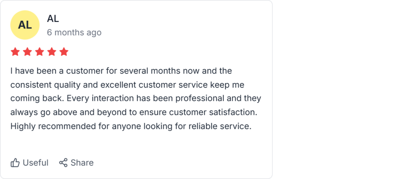The width and height of the screenshot is (409, 179).
Task: Click the thumbs-up icon
Action: (15, 163)
